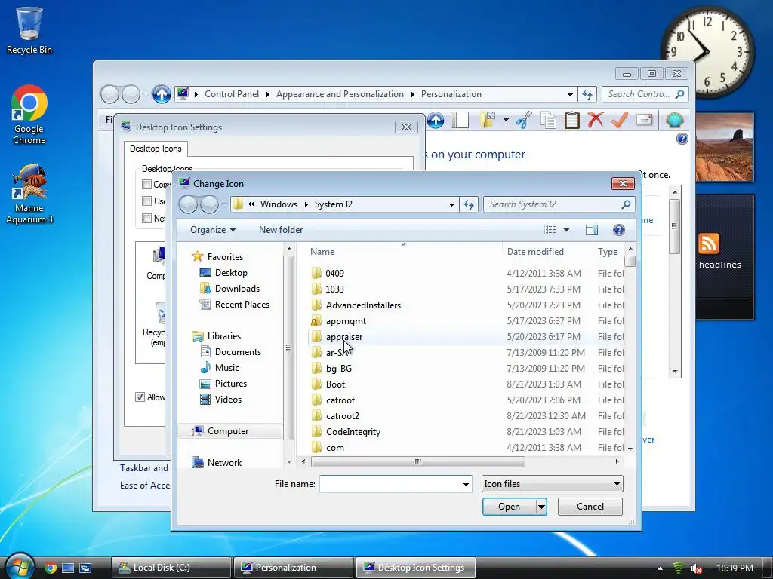Refresh the Control Panel address bar

587,94
